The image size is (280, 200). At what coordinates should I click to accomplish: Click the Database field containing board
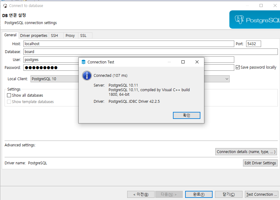point(151,52)
